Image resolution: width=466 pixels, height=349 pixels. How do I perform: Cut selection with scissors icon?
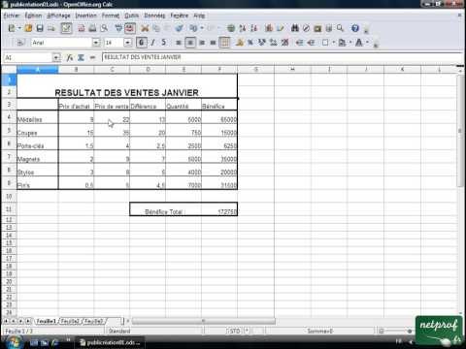[145, 28]
